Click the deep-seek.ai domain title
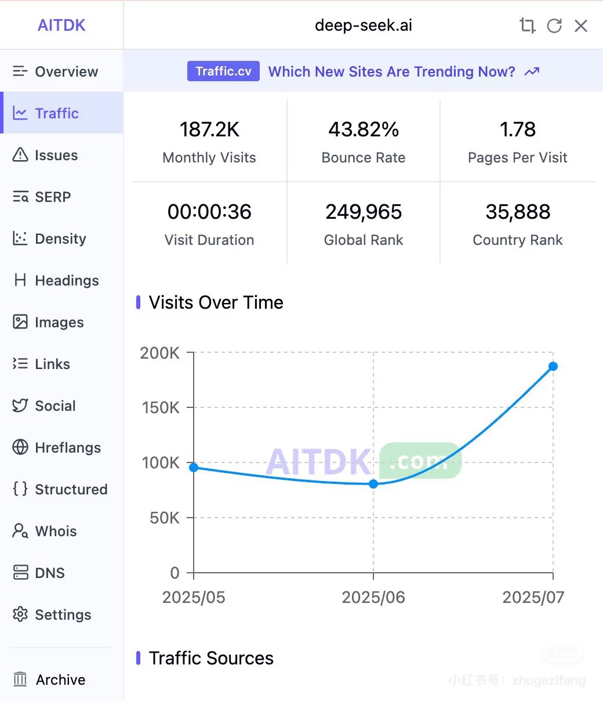This screenshot has height=701, width=603. tap(364, 26)
